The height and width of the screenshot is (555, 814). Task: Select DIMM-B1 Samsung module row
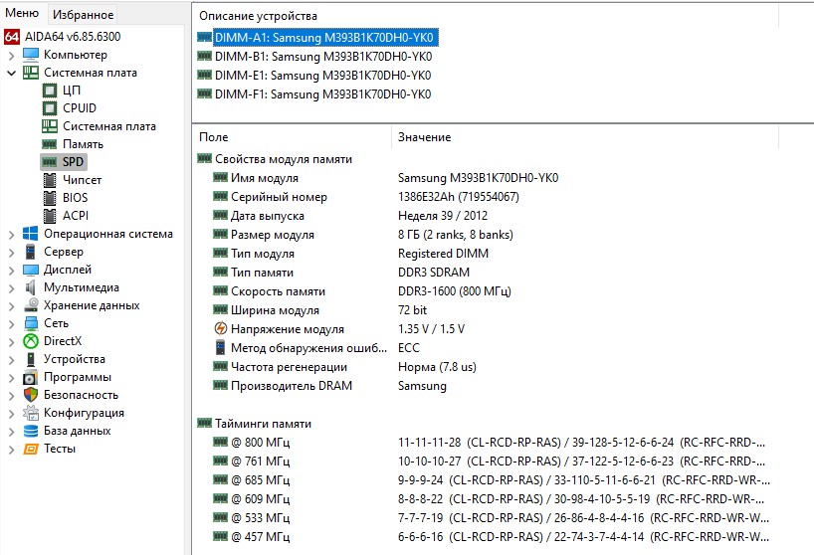pos(314,57)
